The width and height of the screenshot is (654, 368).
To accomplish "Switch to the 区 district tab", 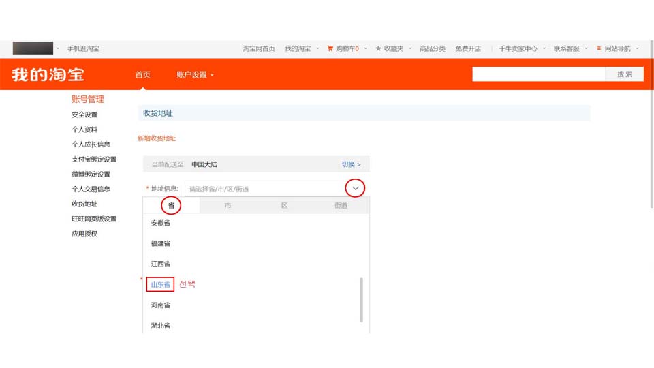I will [x=285, y=205].
